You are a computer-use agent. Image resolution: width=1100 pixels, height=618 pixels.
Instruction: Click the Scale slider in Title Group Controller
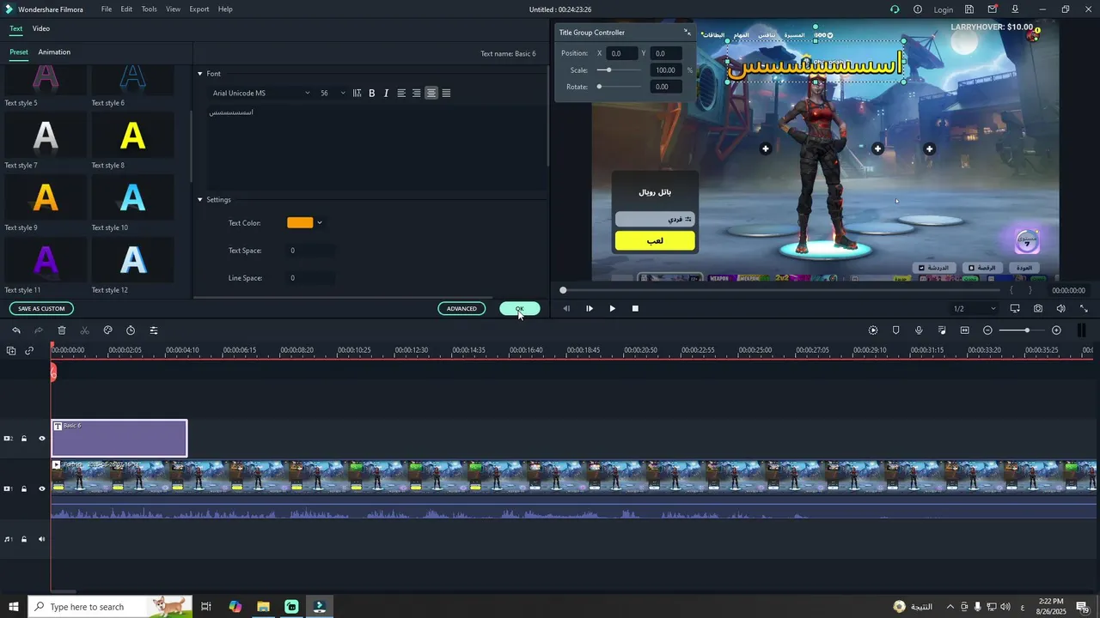620,70
